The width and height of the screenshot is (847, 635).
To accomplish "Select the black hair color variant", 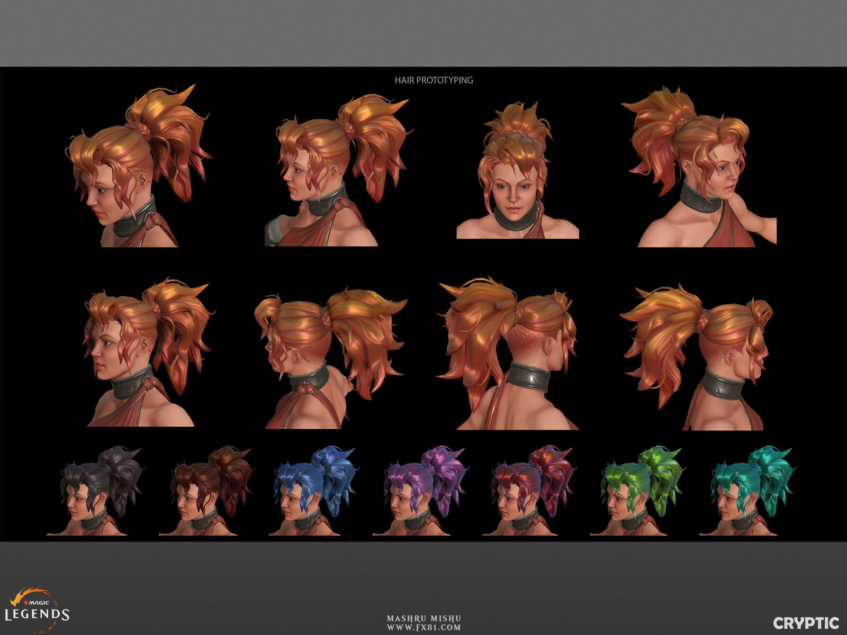I will tap(95, 491).
